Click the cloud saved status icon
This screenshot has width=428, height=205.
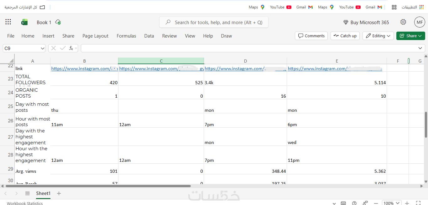(58, 22)
